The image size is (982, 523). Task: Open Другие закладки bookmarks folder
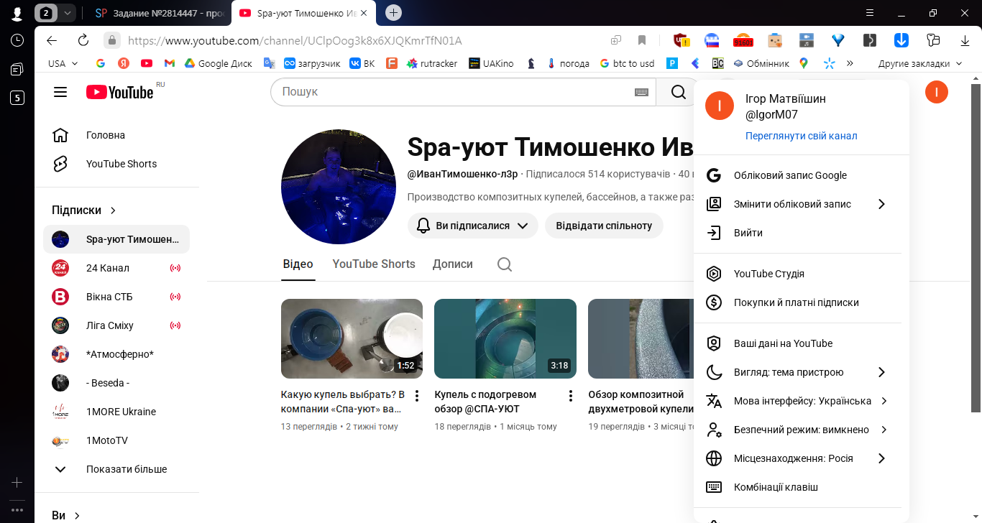tap(920, 63)
